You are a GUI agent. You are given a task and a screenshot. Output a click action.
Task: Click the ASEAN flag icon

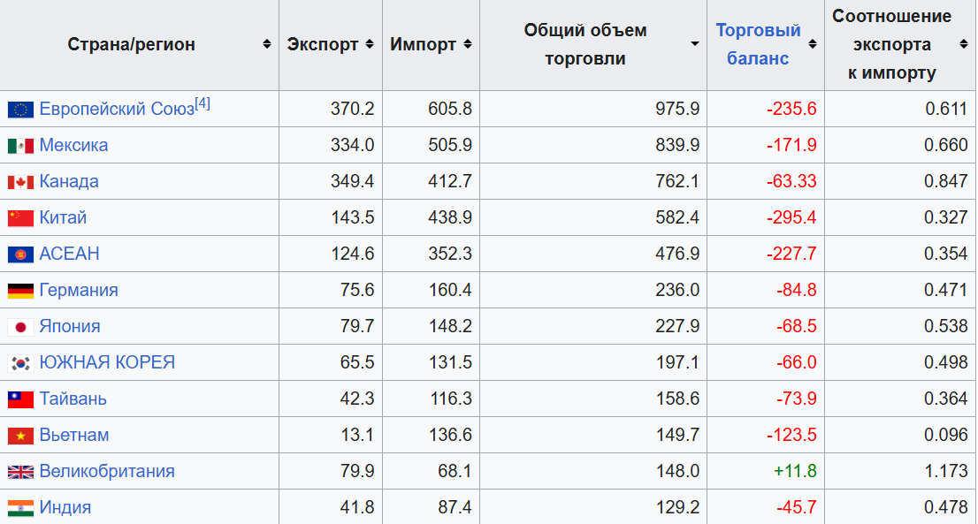coord(20,254)
